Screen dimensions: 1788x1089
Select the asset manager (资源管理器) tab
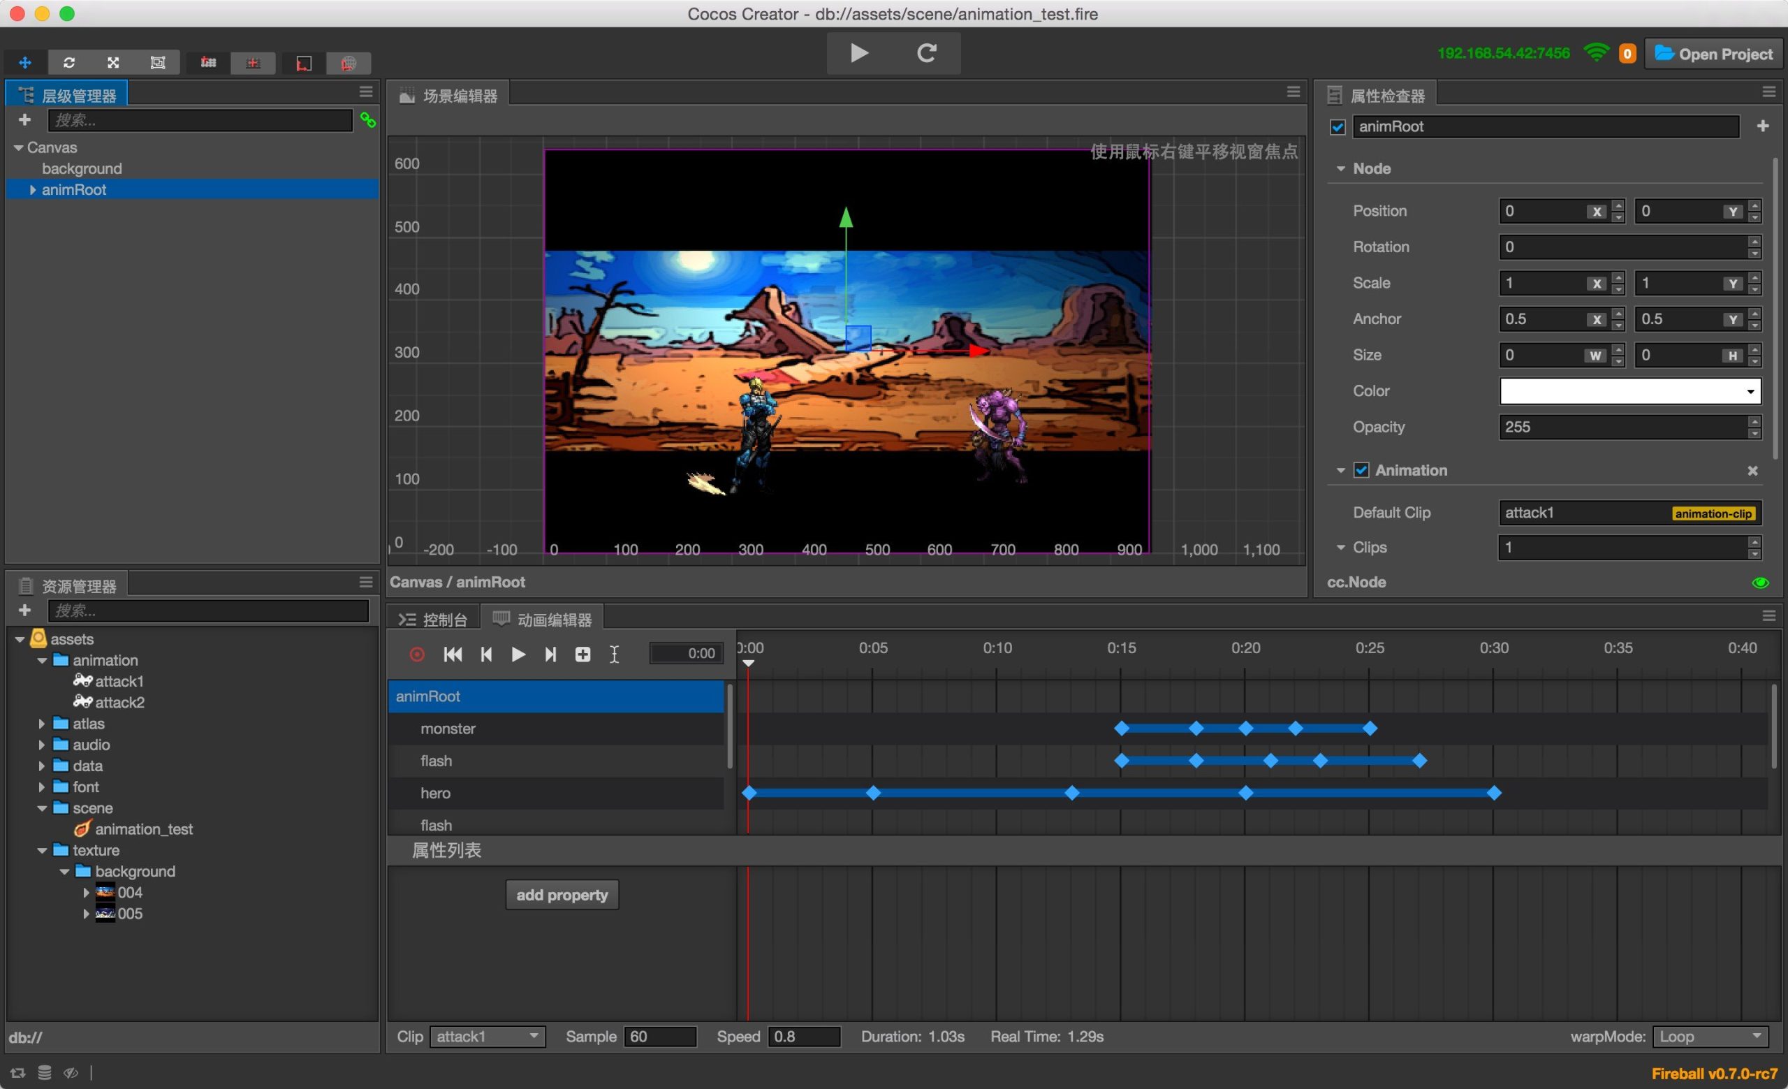coord(67,585)
